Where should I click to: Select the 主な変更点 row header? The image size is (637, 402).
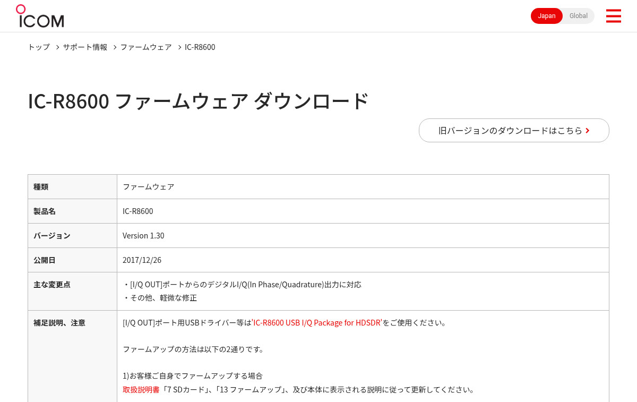click(72, 291)
